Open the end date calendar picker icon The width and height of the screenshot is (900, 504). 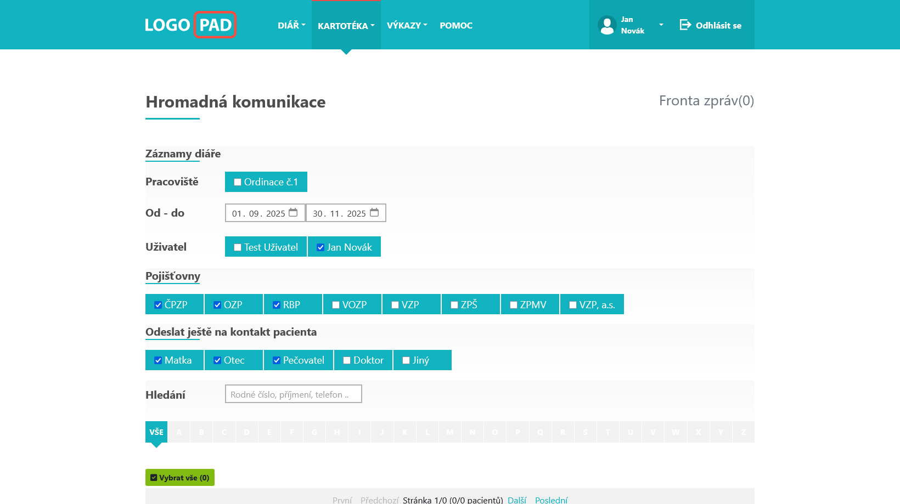click(x=374, y=213)
